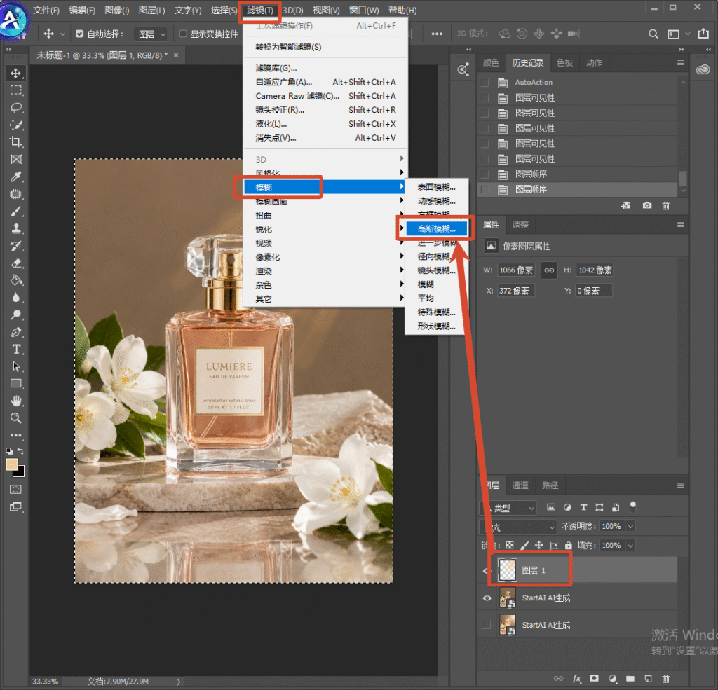718x690 pixels.
Task: Close the 未标题-1 document tab
Action: pyautogui.click(x=176, y=55)
